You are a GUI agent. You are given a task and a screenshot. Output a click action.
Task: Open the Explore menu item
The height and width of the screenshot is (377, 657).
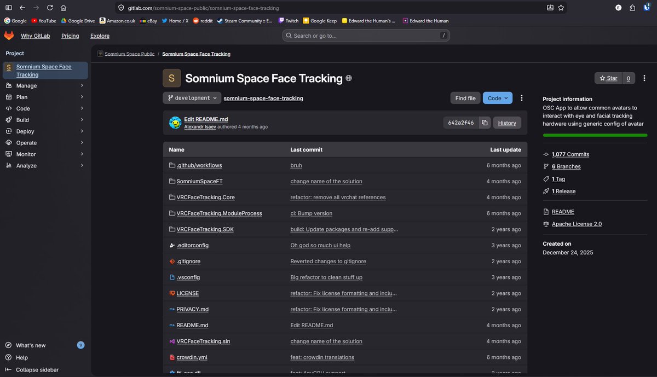point(100,36)
